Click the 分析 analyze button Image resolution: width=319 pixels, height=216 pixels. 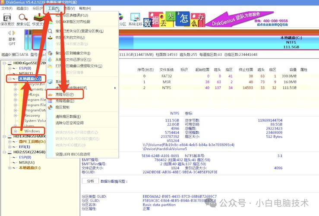90,181
